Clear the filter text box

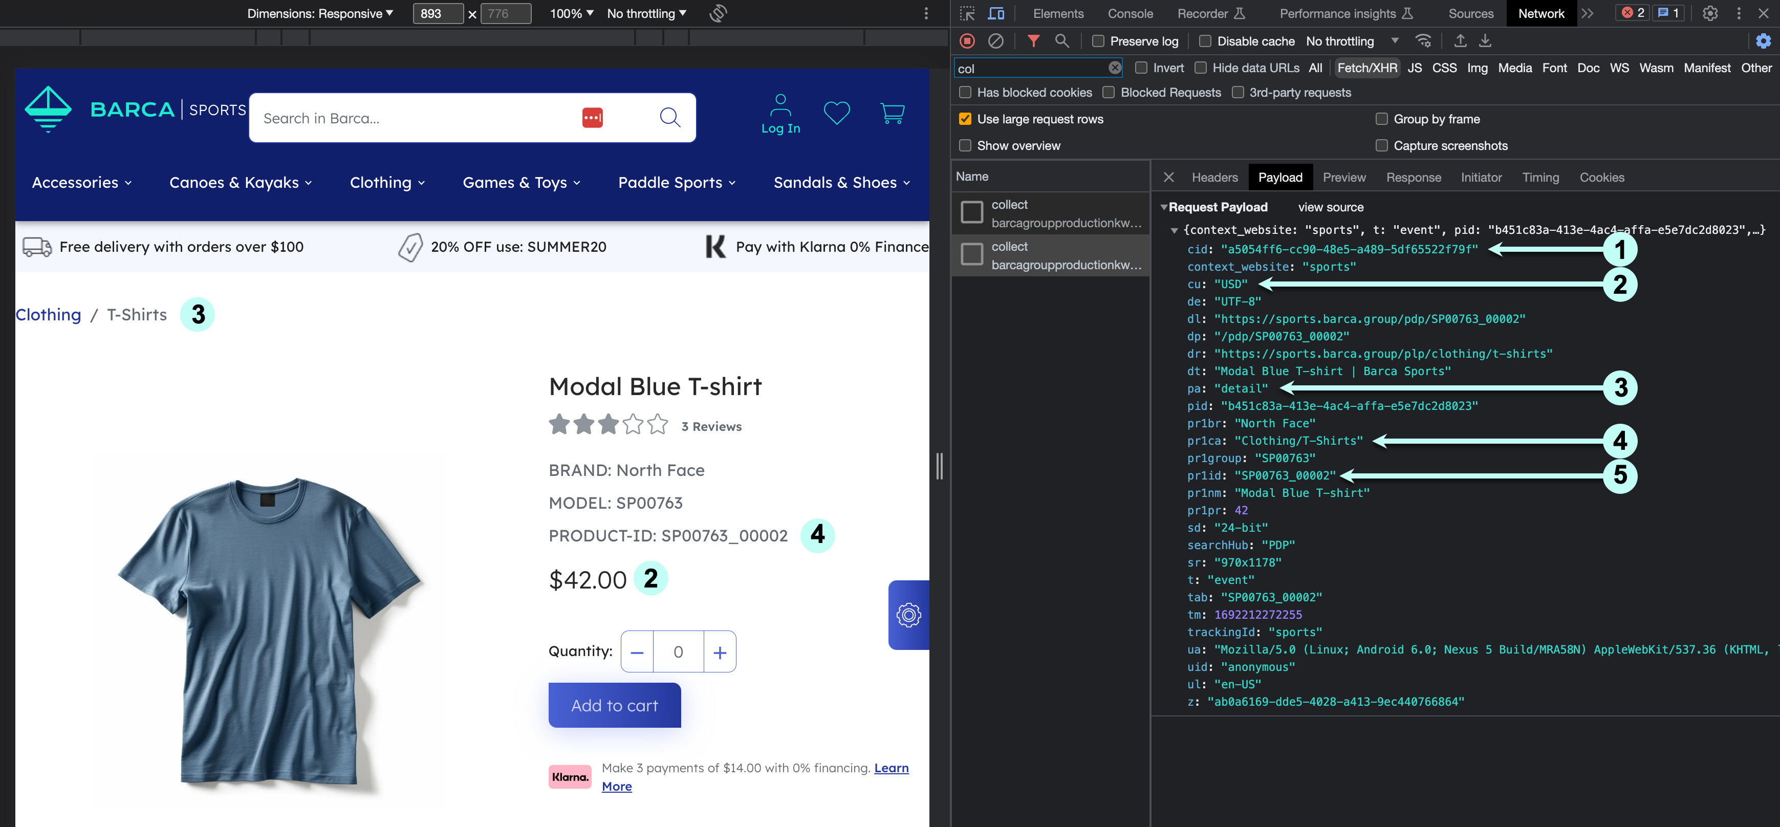(1115, 68)
